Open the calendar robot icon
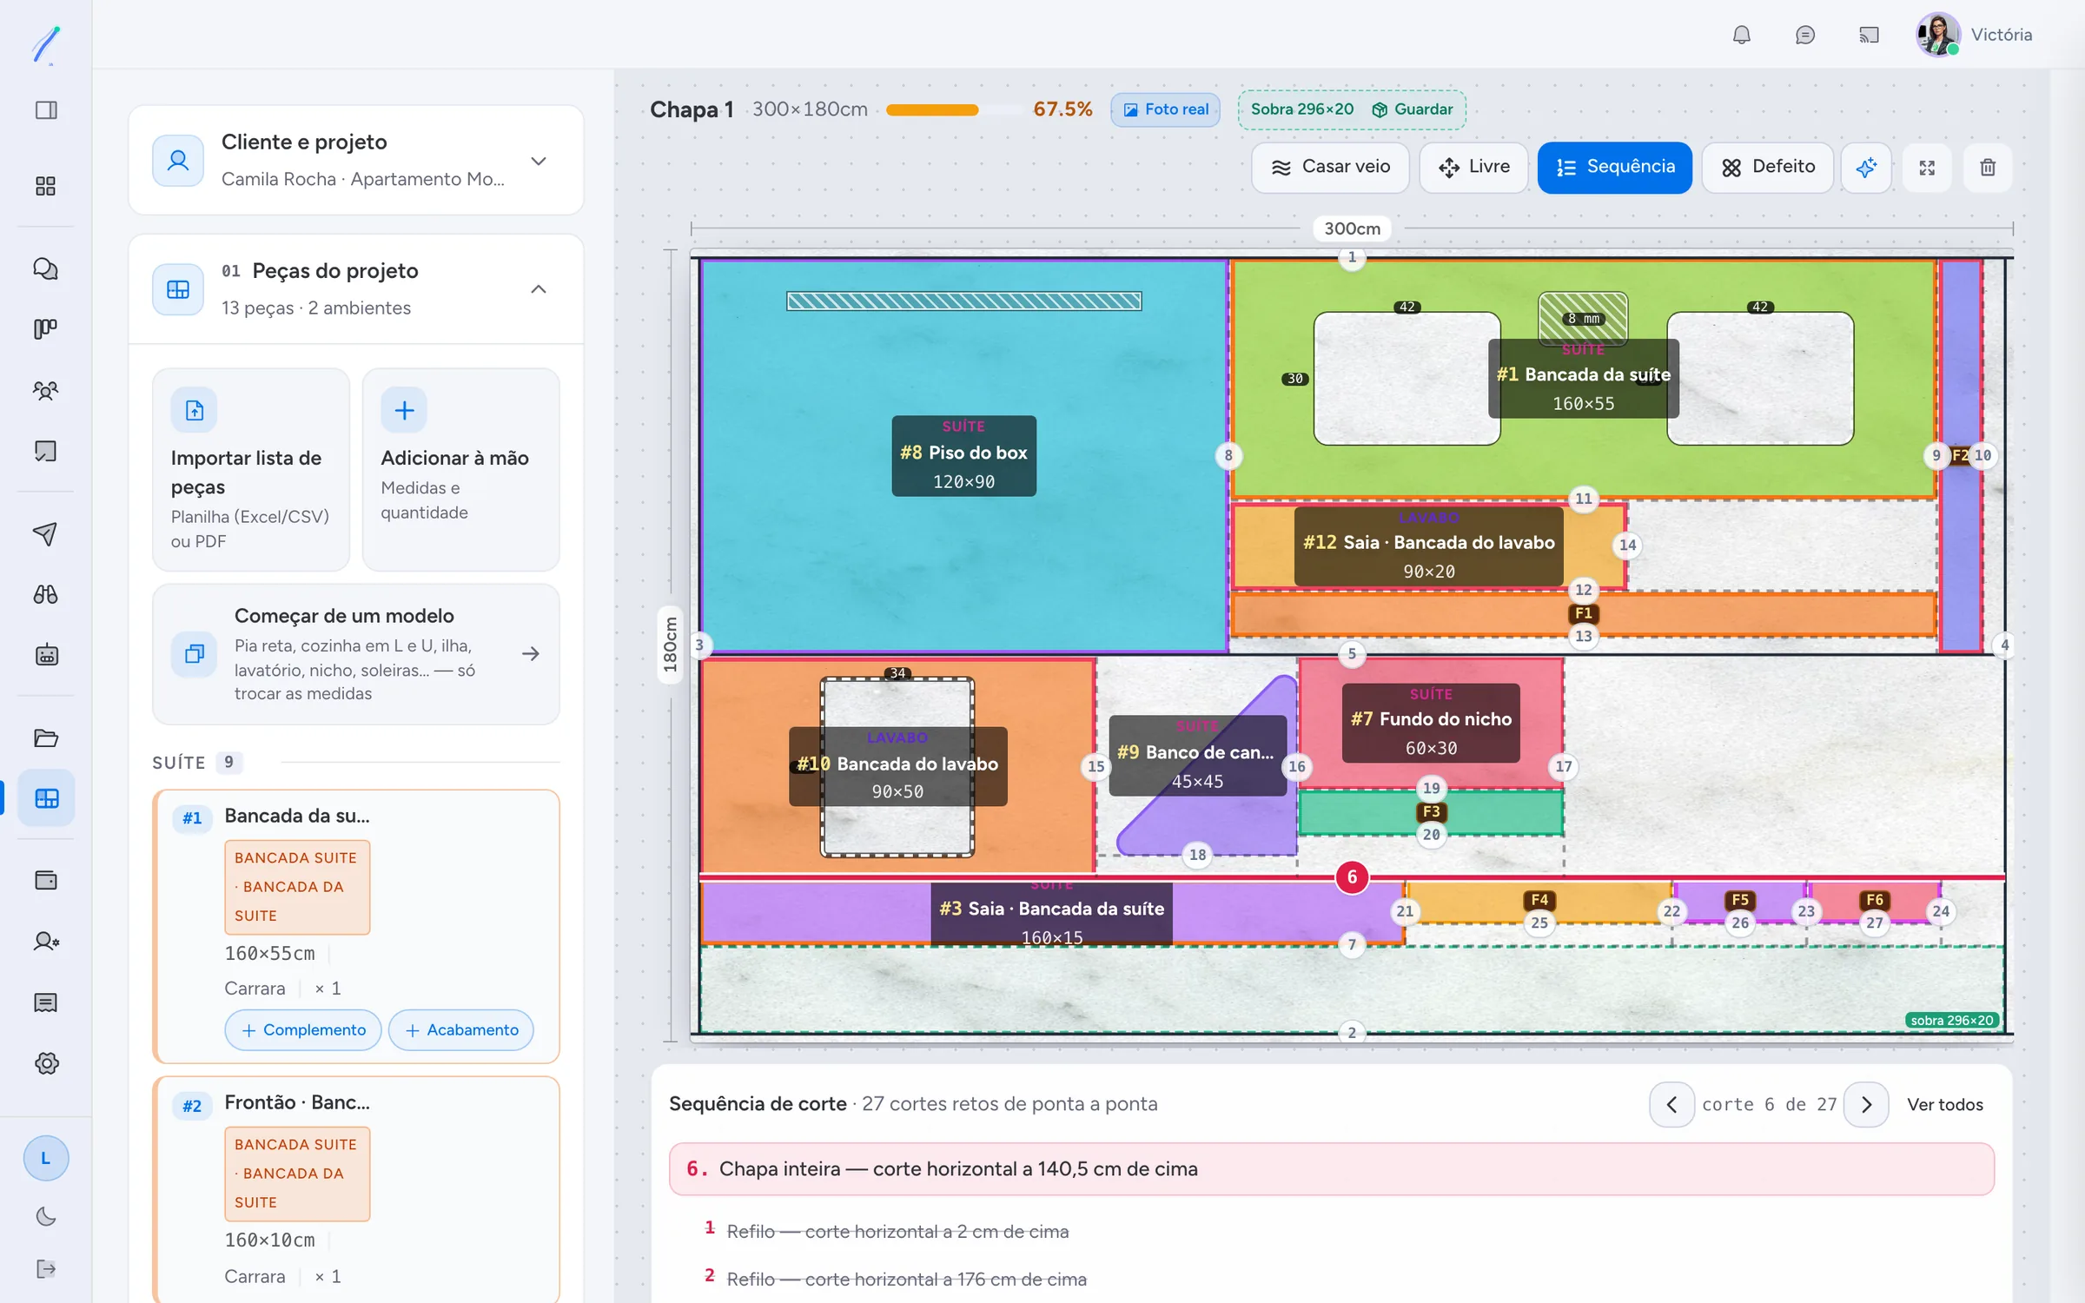This screenshot has height=1303, width=2085. tap(46, 656)
